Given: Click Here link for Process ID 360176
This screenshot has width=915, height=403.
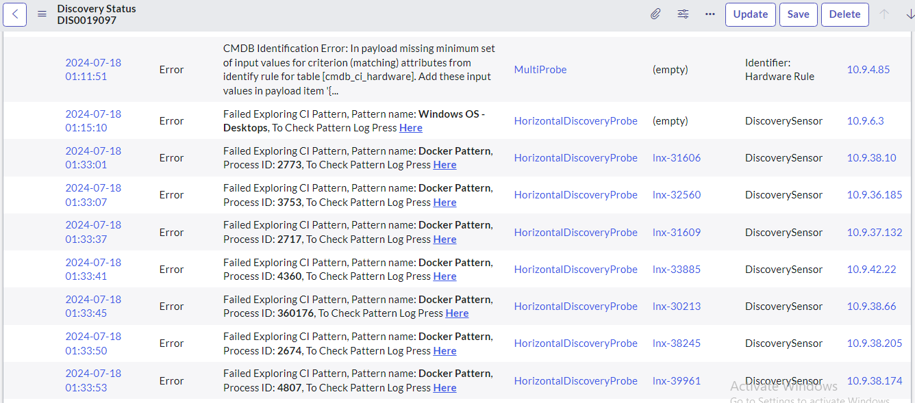Looking at the screenshot, I should (457, 313).
